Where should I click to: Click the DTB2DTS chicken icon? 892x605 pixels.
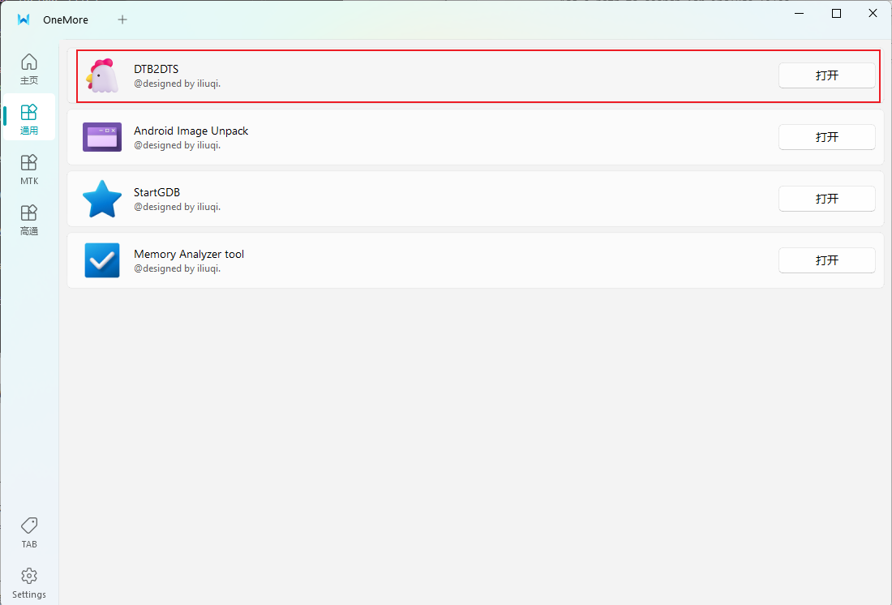[102, 76]
